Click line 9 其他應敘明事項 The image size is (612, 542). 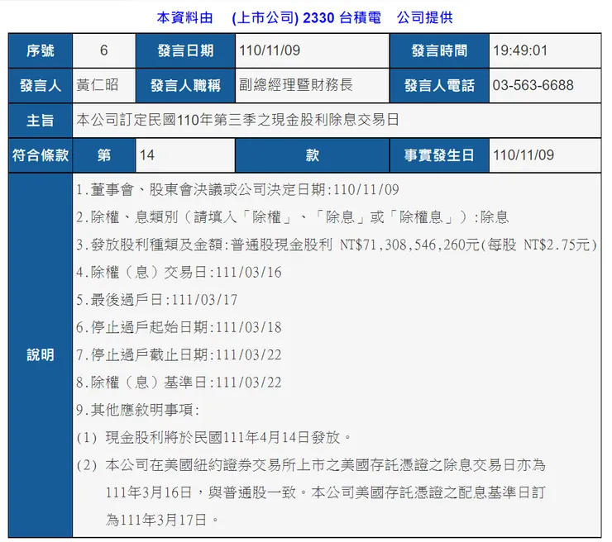(138, 410)
